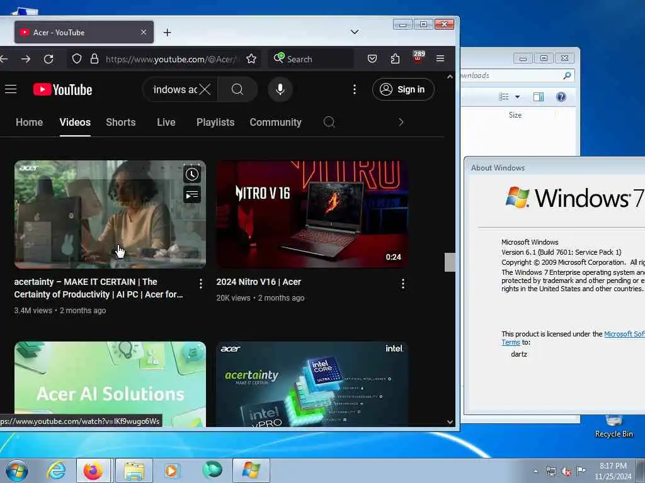This screenshot has width=645, height=483.
Task: Open Explorer help question icon
Action: 561,97
